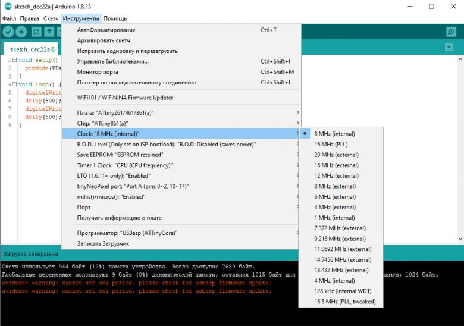Select 16 MHz (PLL) clock option
Screen dimensions: 464x326
tap(341, 145)
